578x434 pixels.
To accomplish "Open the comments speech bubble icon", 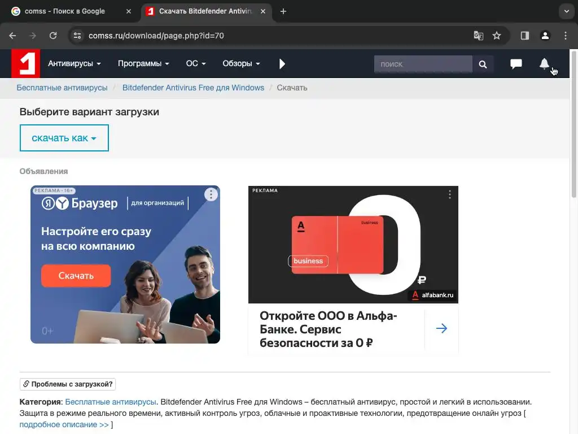I will coord(516,64).
